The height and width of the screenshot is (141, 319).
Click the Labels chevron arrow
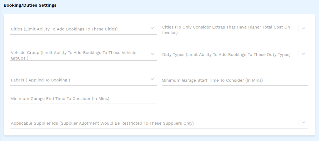pos(152,79)
